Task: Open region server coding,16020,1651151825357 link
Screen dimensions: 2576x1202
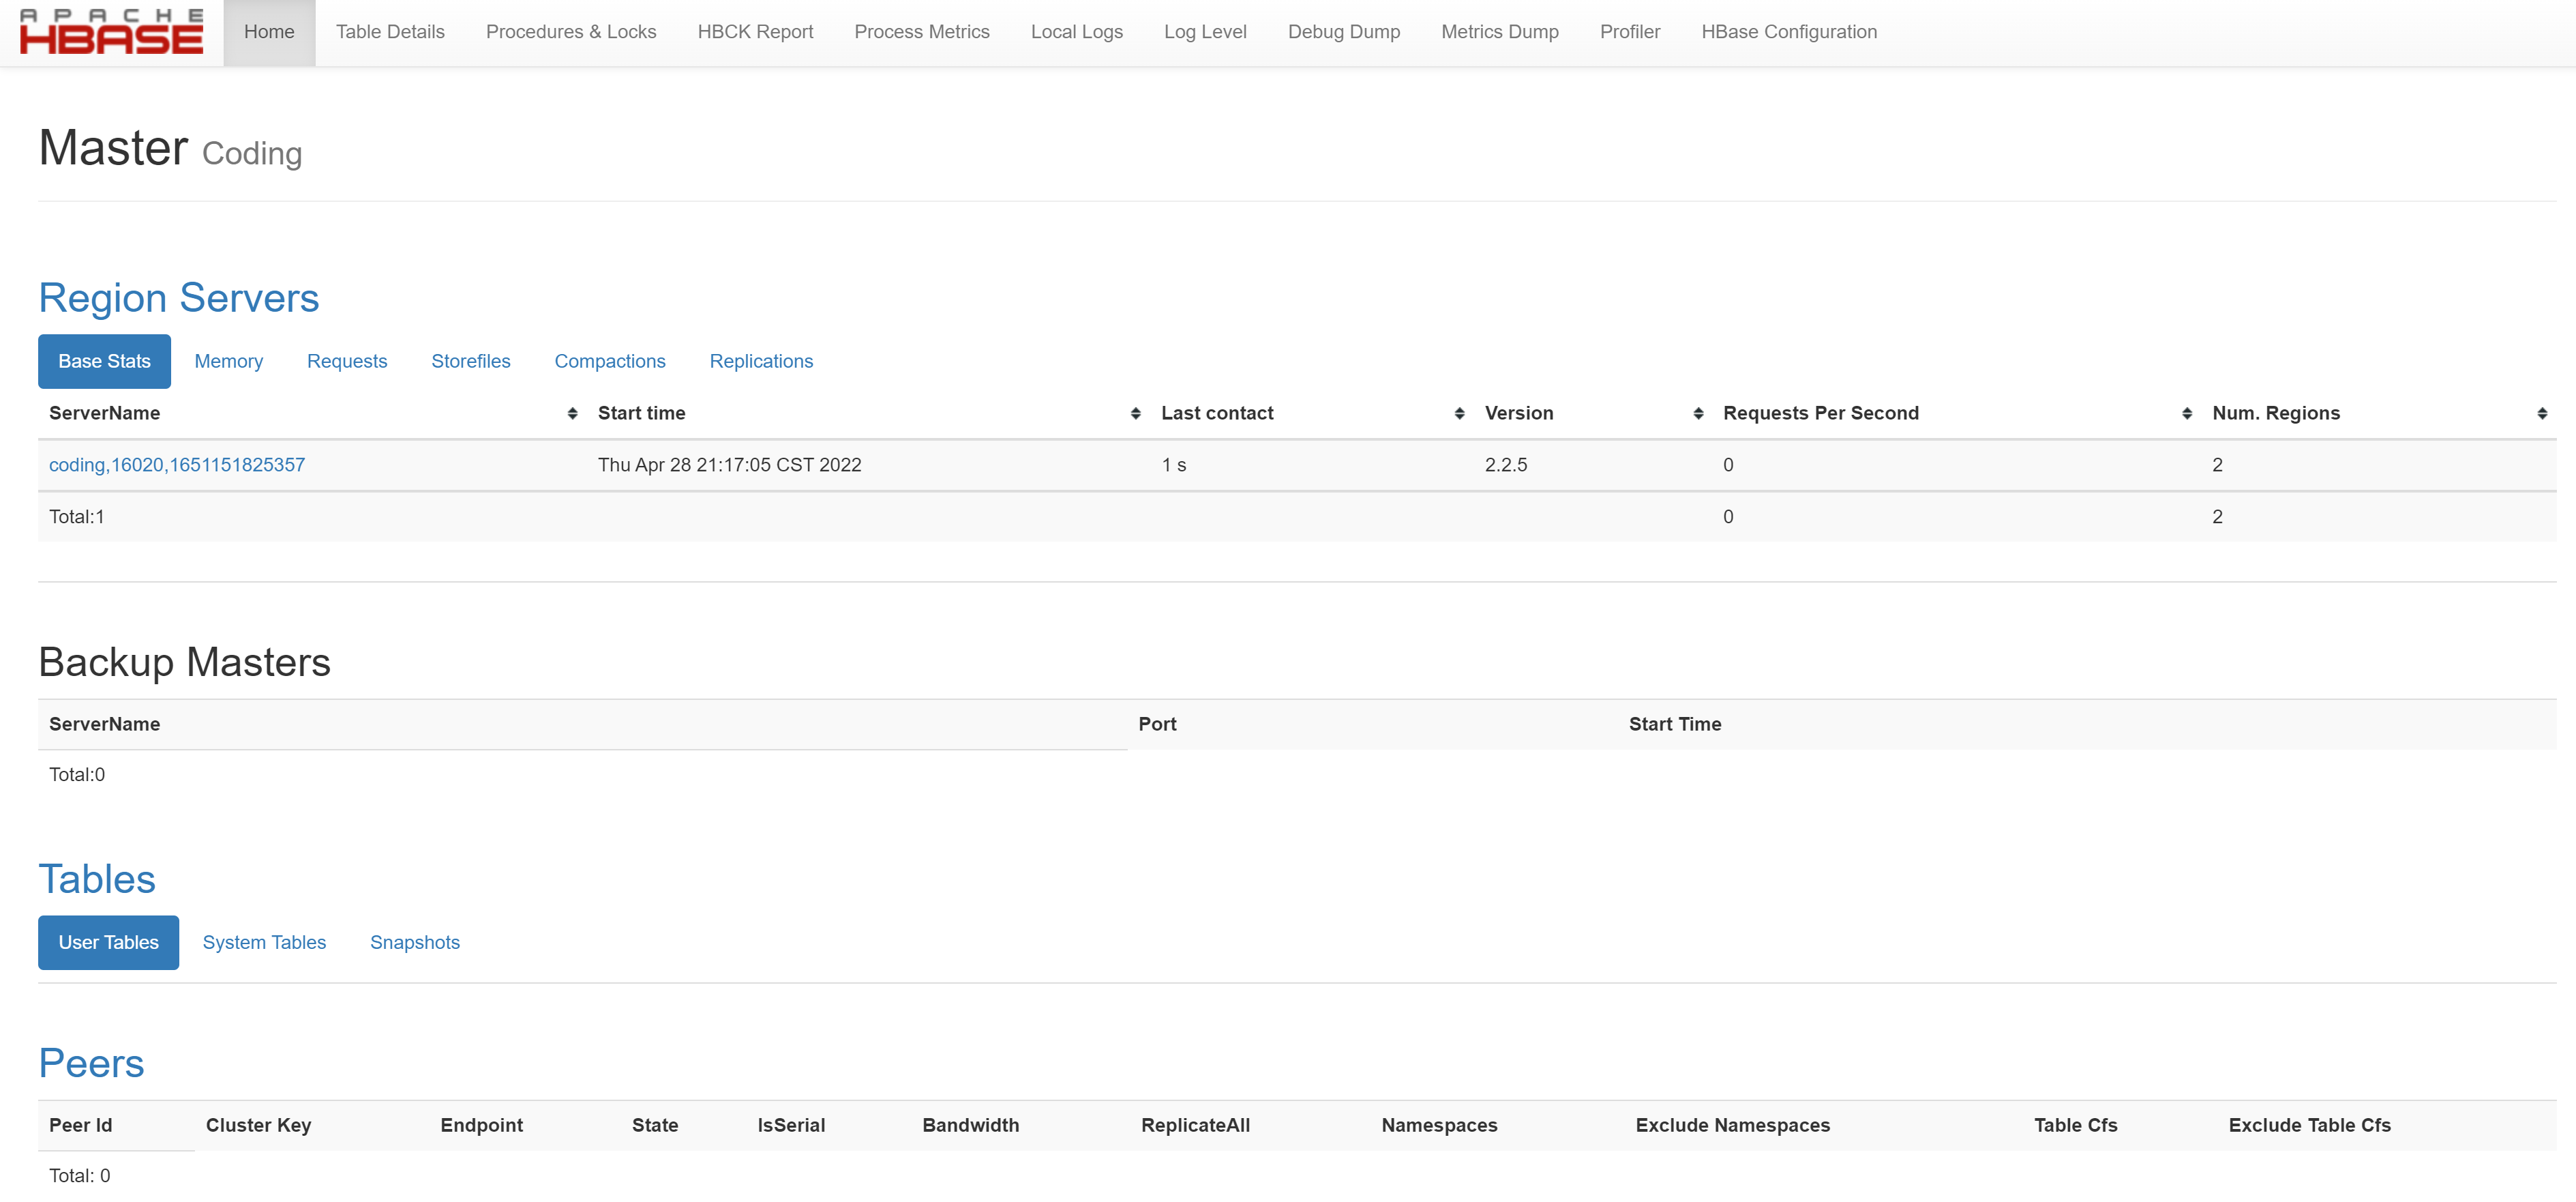Action: pyautogui.click(x=177, y=465)
